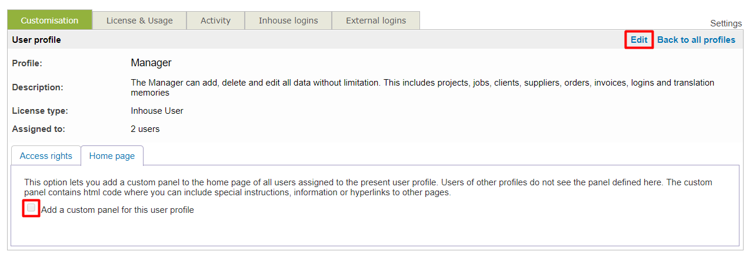Screen dimensions: 753x258
Task: Switch to the Access rights sub-tab
Action: [x=46, y=156]
